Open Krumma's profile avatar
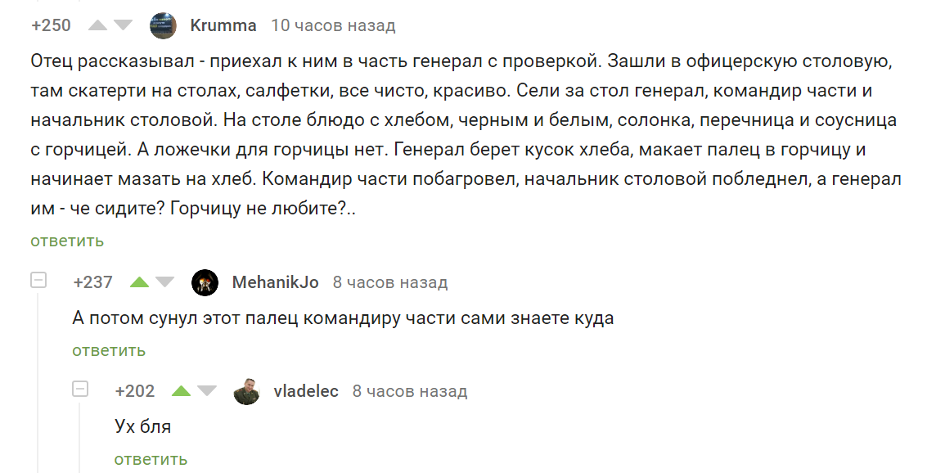 [x=164, y=25]
